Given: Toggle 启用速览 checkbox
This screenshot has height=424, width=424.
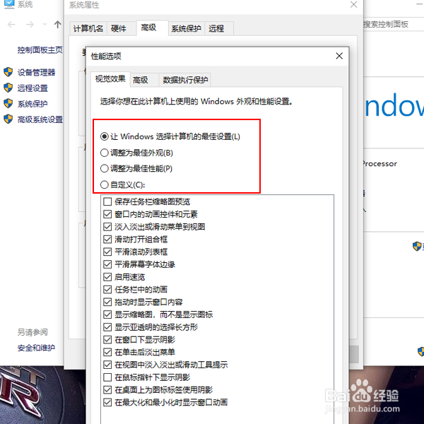Looking at the screenshot, I should [x=107, y=277].
